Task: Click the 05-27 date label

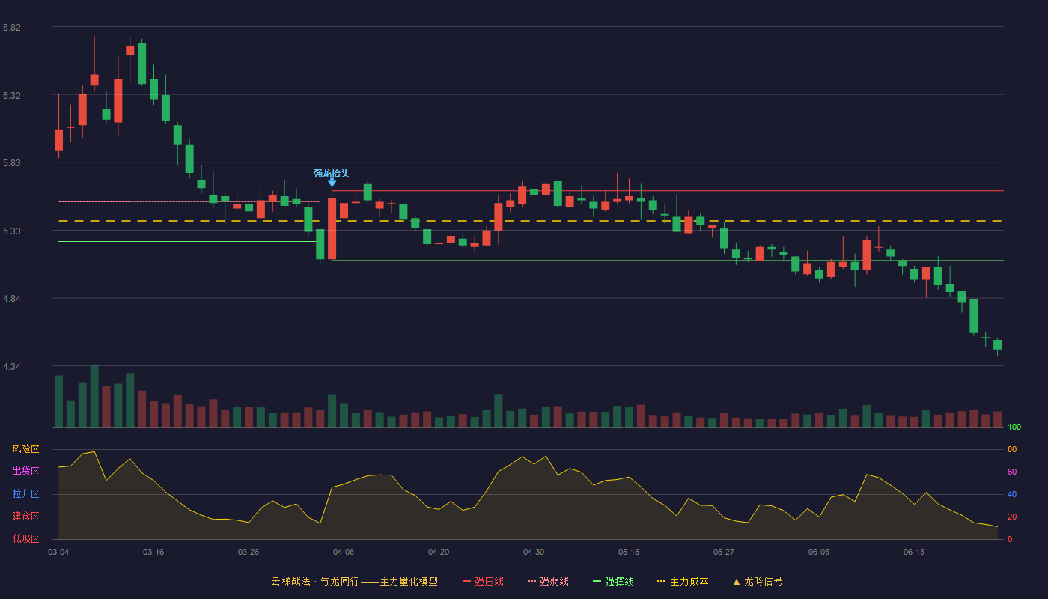Action: [724, 552]
